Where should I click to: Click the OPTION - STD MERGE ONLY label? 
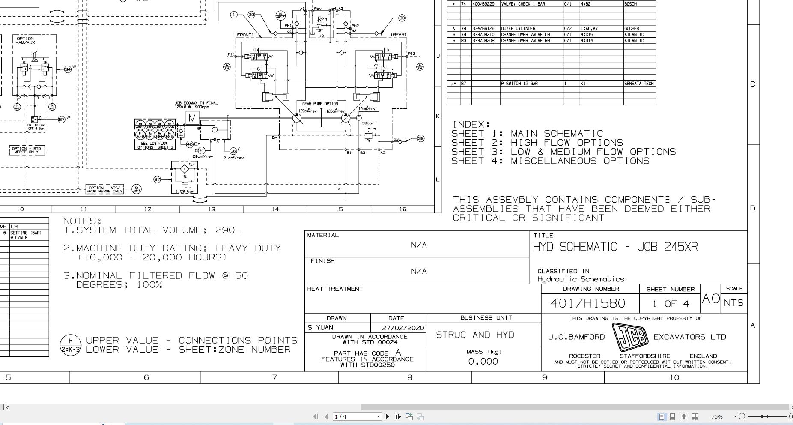(27, 150)
